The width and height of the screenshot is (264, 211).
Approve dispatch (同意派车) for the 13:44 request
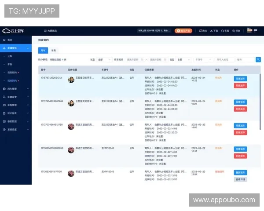click(240, 149)
